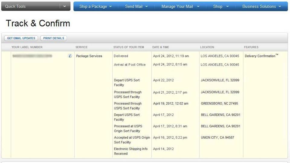Select the blurred tracking label number

coord(32,56)
